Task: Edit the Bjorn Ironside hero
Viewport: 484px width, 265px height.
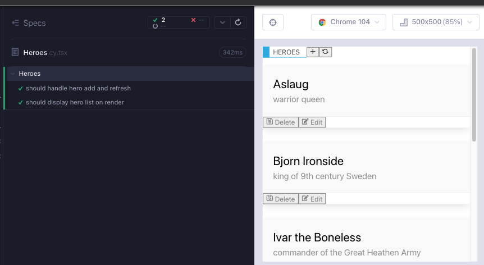Action: pyautogui.click(x=312, y=199)
